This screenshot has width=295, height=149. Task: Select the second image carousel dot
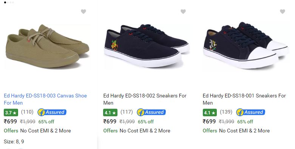click(8, 2)
